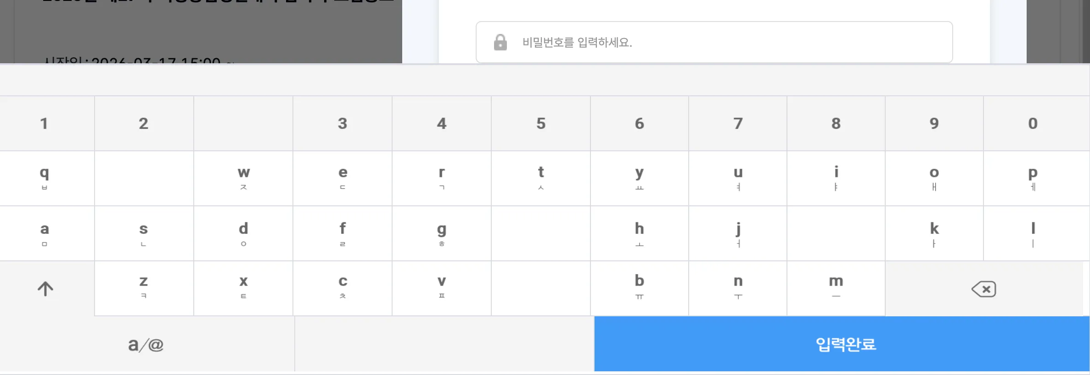Tap the letter p key
This screenshot has height=375, width=1090.
coord(1033,178)
